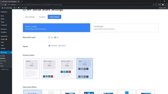Image resolution: width=168 pixels, height=94 pixels.
Task: Click Twitter icon in After Content card
Action: click(47, 77)
